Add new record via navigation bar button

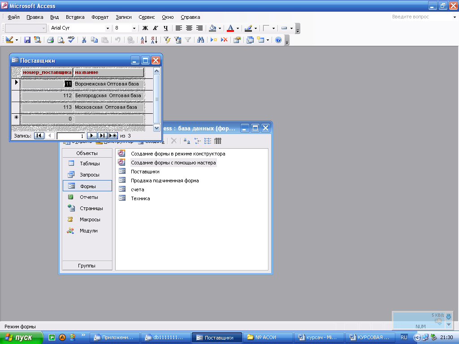tap(113, 136)
